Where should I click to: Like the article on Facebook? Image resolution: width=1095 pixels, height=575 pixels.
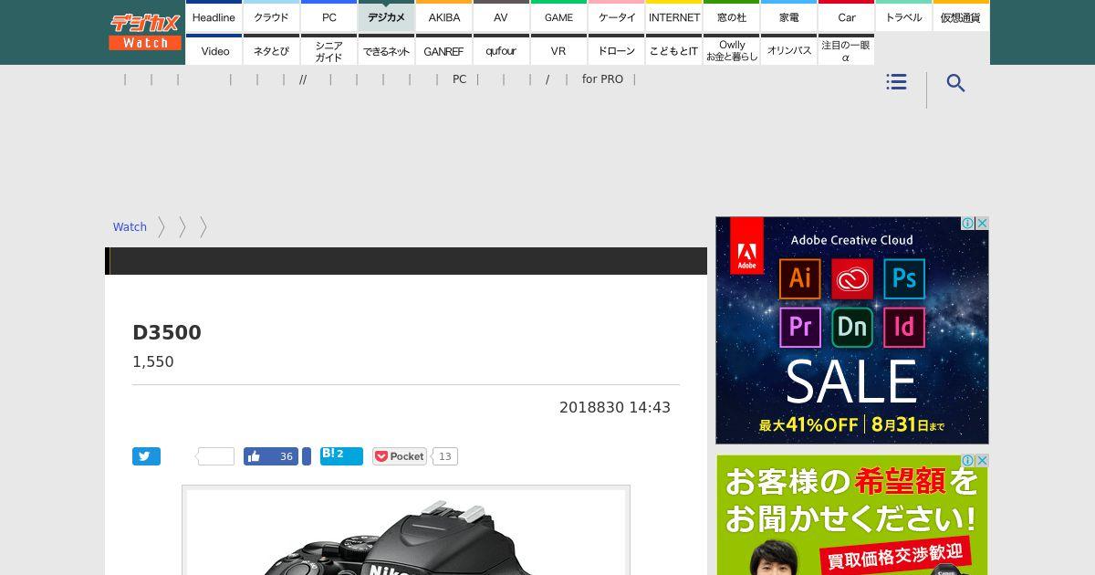click(x=271, y=456)
